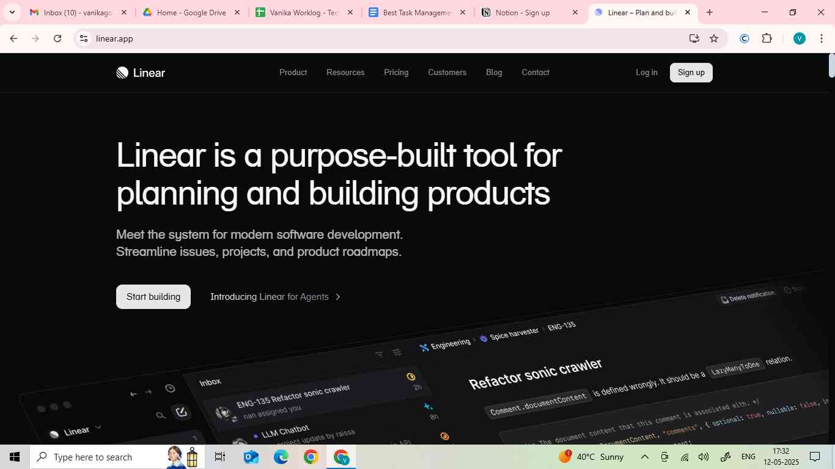Viewport: 835px width, 469px height.
Task: Open the tab search dropdown arrow
Action: [12, 12]
